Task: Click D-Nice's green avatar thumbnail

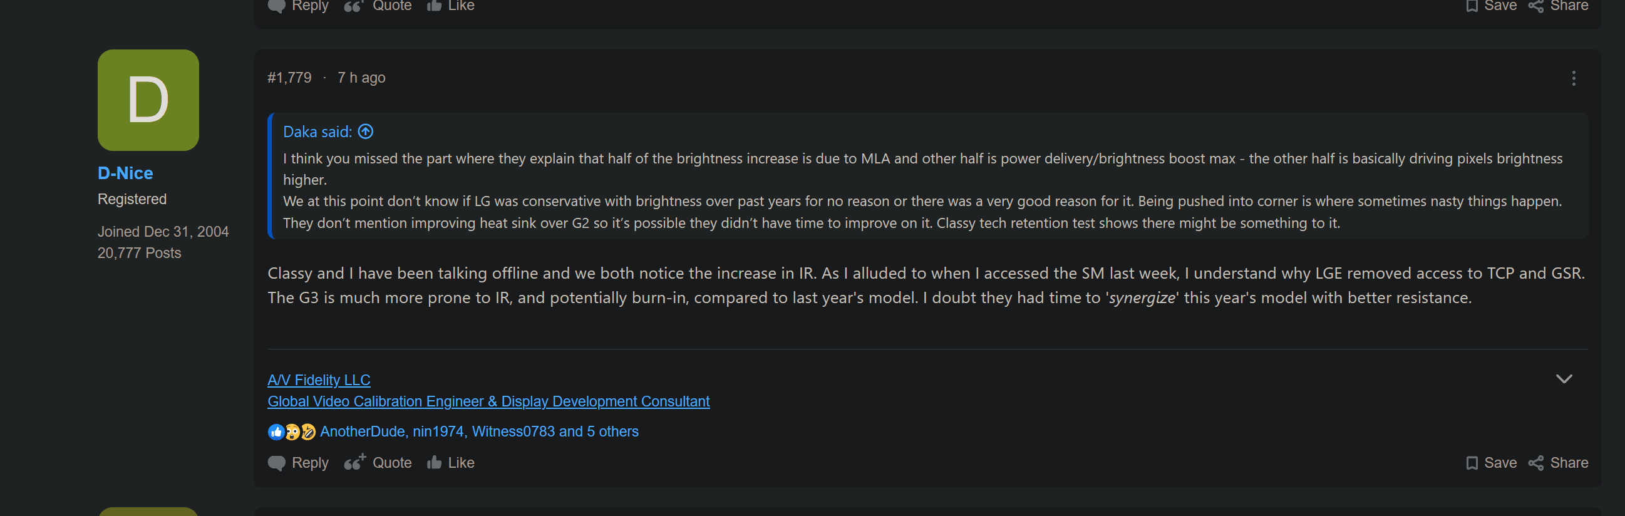Action: [148, 100]
